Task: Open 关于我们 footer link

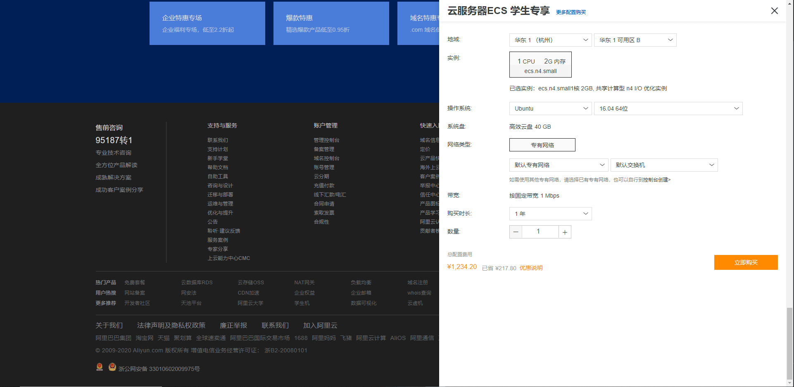Action: click(x=109, y=326)
